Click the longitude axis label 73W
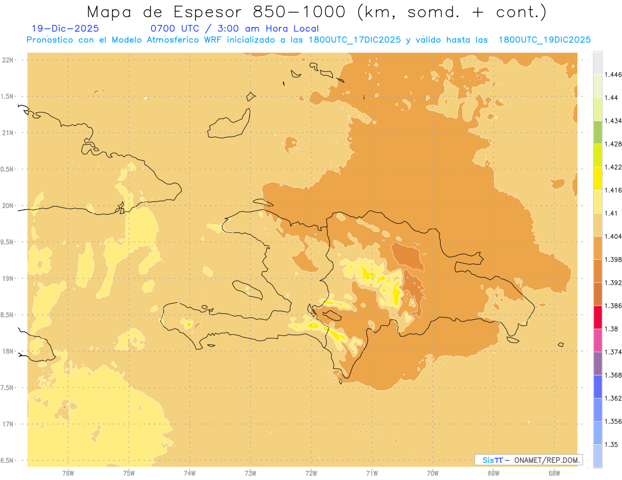This screenshot has height=480, width=622. [x=250, y=473]
